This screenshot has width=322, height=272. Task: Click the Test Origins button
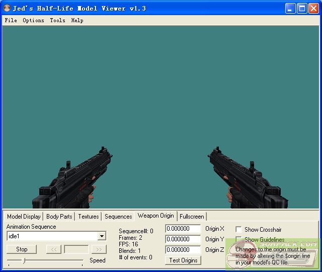[183, 260]
